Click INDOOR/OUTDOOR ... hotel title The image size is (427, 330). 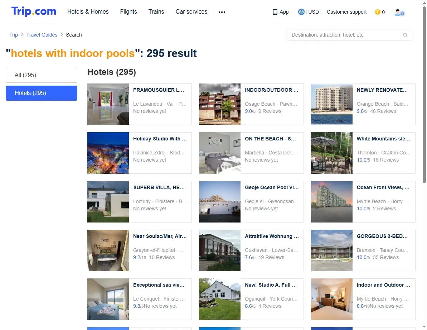click(x=272, y=90)
